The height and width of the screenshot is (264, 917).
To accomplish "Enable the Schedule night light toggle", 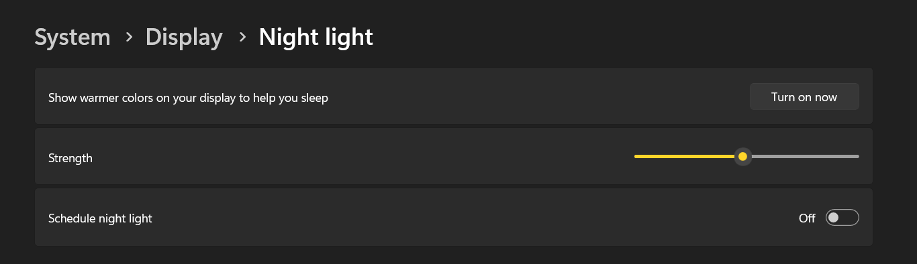I will point(842,218).
